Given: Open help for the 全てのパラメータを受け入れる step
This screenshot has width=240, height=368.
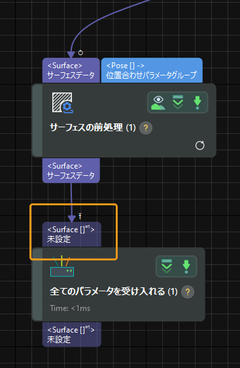Looking at the screenshot, I should (x=188, y=292).
